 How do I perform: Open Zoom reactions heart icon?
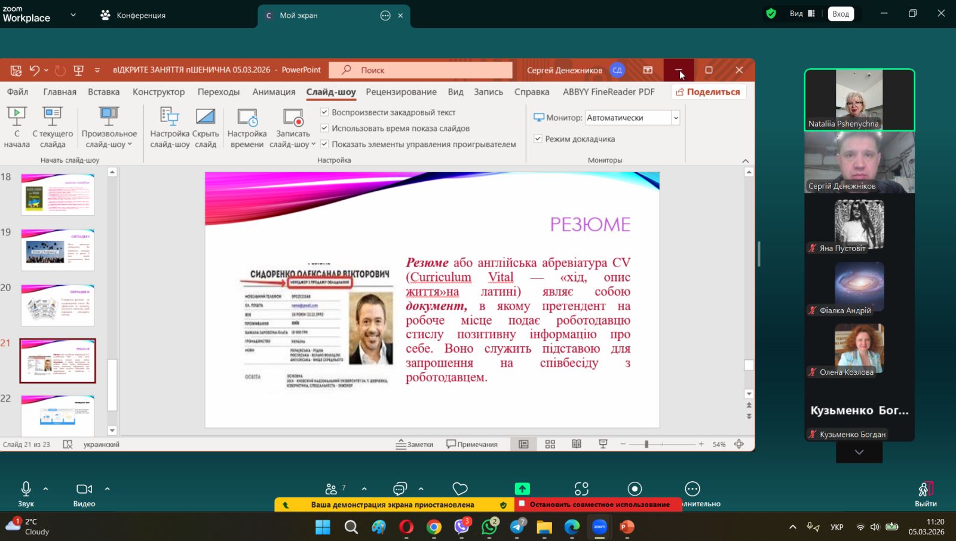[x=460, y=489]
